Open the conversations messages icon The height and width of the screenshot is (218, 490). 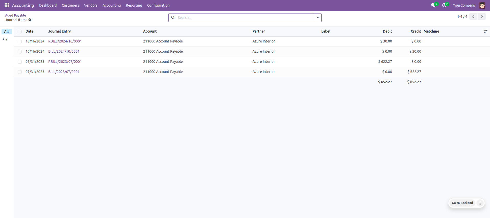pyautogui.click(x=433, y=5)
